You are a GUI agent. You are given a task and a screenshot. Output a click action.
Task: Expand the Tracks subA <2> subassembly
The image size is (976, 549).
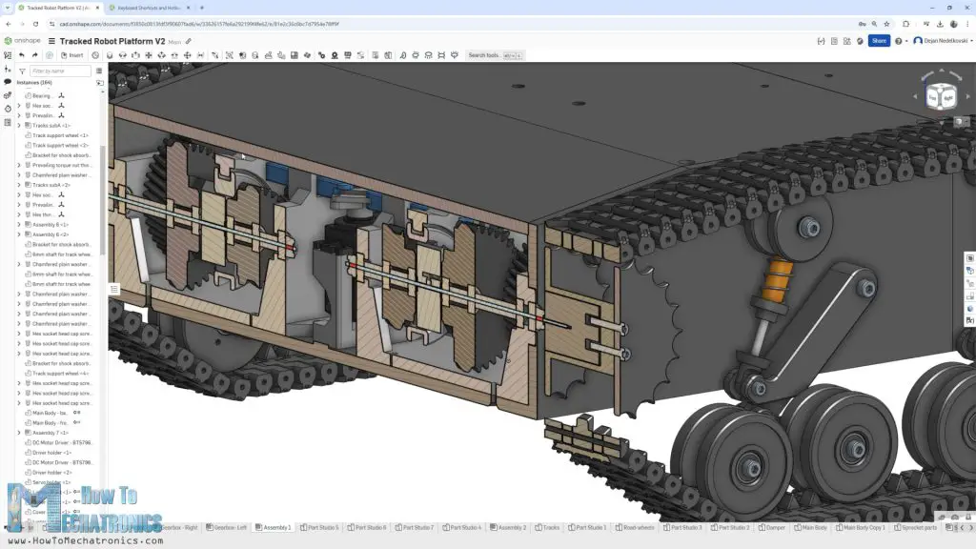tap(19, 184)
